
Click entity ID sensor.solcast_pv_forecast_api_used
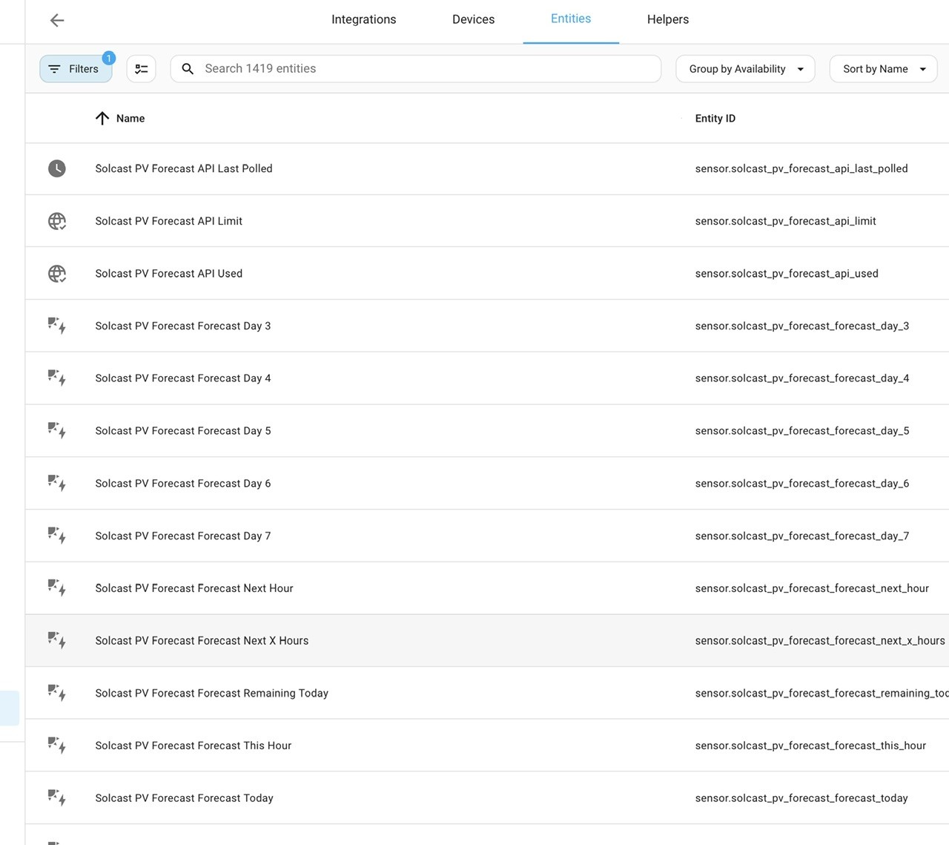787,274
